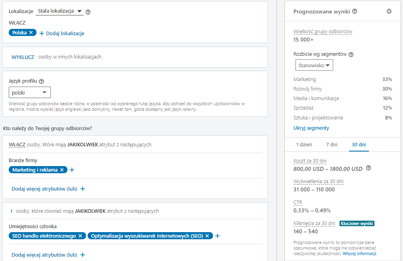Switch to the 1 dzień tab
This screenshot has width=403, height=261.
304,145
